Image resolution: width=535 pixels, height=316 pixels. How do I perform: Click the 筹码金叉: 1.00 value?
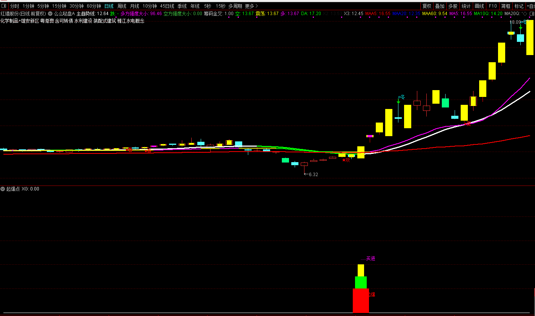point(218,14)
